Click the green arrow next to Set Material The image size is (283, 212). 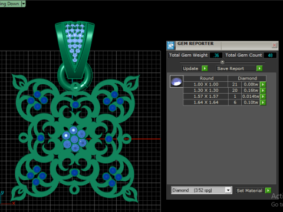click(x=268, y=190)
